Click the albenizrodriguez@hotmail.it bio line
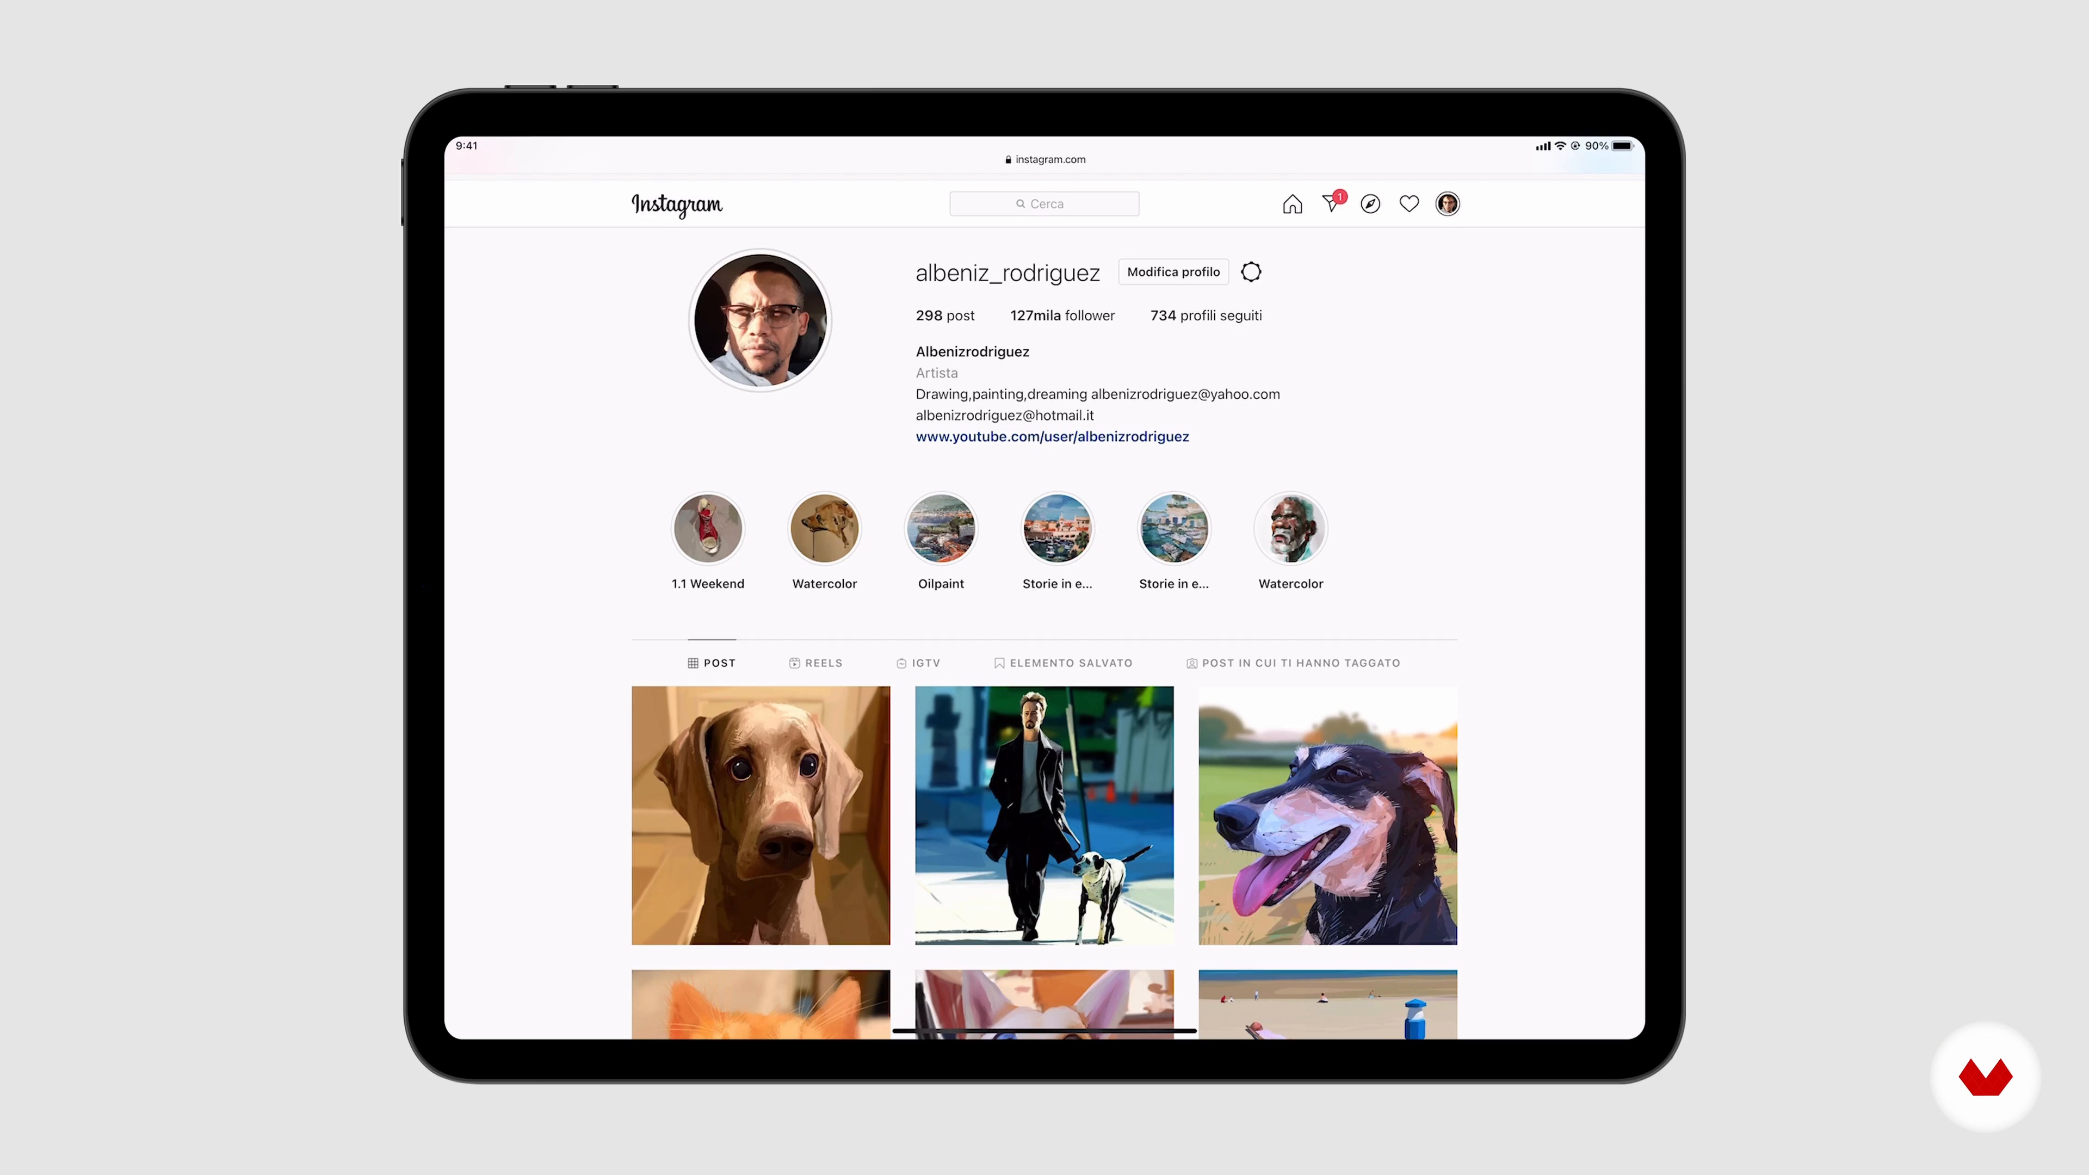This screenshot has height=1175, width=2089. click(x=1005, y=415)
